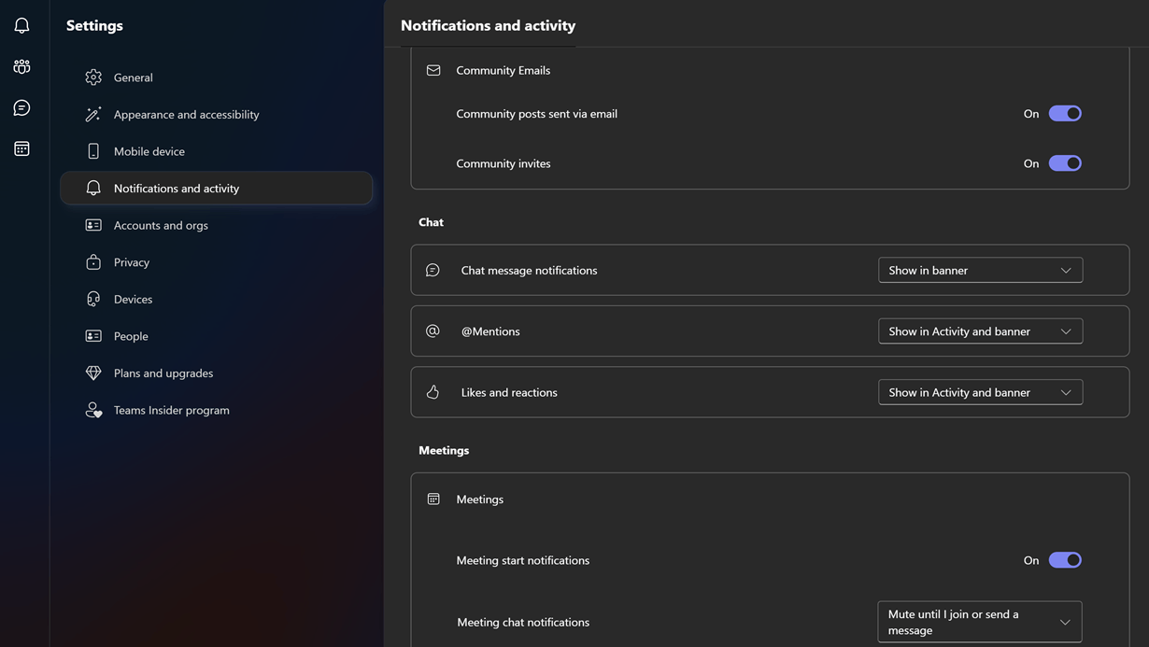Click the Mobile device phone icon
This screenshot has width=1149, height=647.
pyautogui.click(x=93, y=151)
